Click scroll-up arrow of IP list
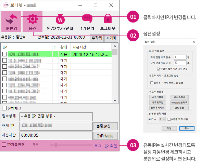202x162 pixels. [115, 46]
